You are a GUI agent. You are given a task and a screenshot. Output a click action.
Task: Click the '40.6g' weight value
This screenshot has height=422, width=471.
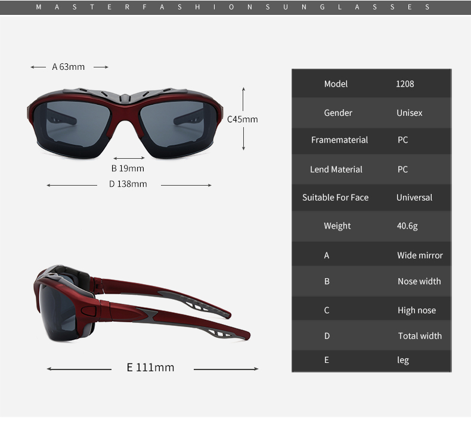coord(407,226)
